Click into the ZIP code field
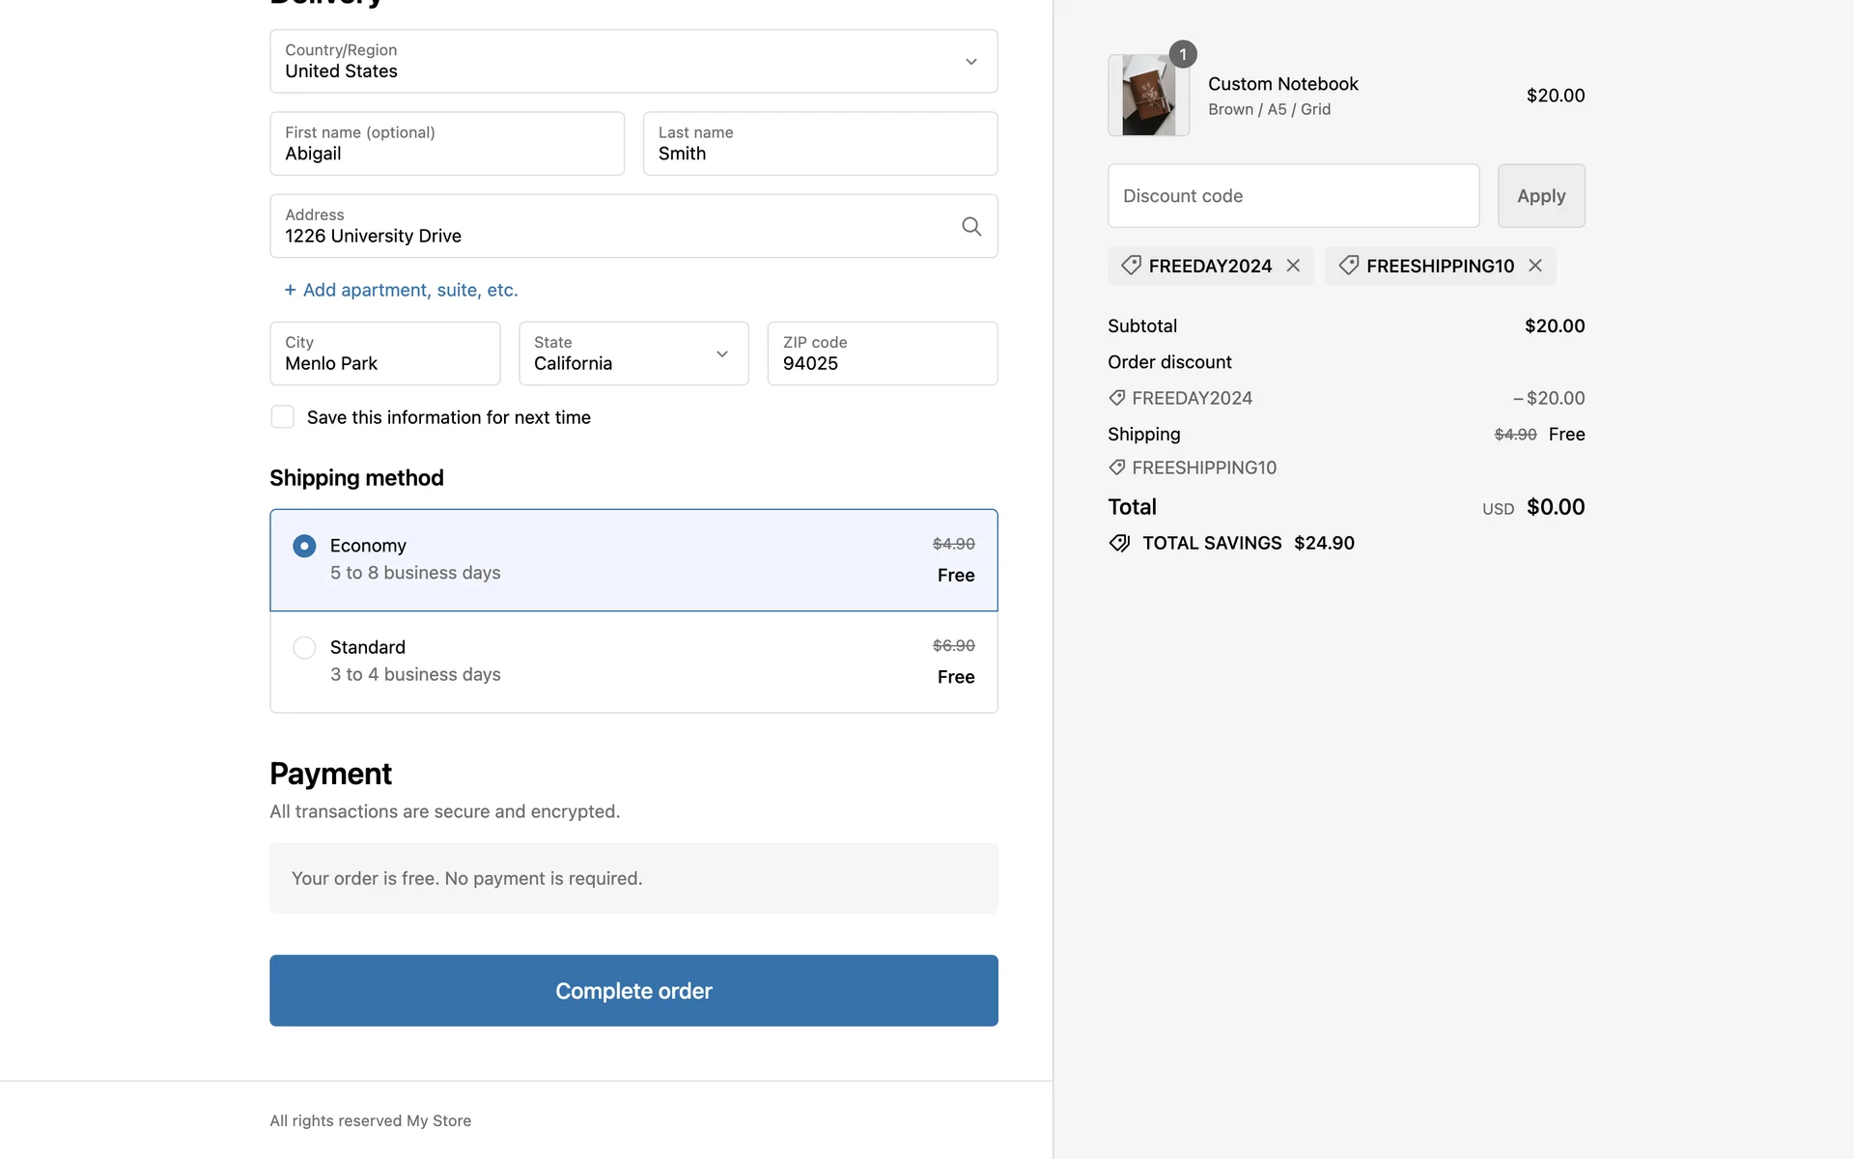Screen dimensions: 1854x1159 882,353
